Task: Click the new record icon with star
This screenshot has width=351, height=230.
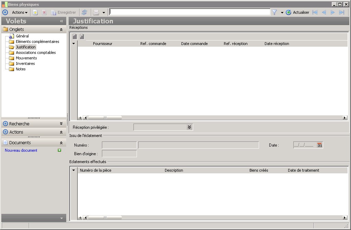Action: pos(35,12)
